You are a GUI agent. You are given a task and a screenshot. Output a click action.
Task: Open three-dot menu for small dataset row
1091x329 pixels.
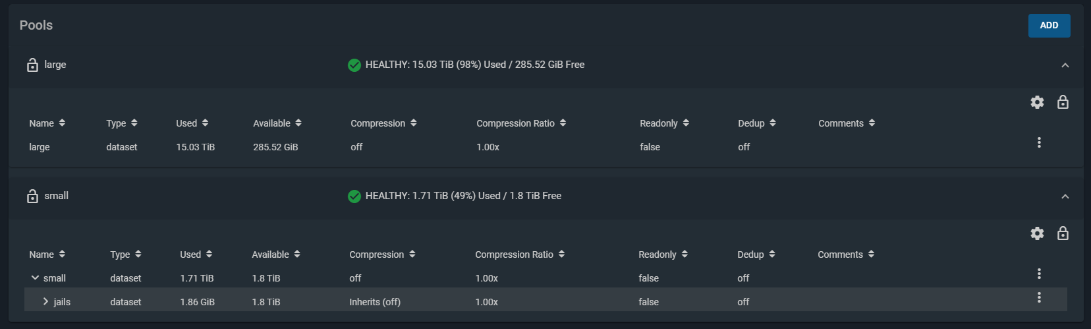[x=1039, y=274]
